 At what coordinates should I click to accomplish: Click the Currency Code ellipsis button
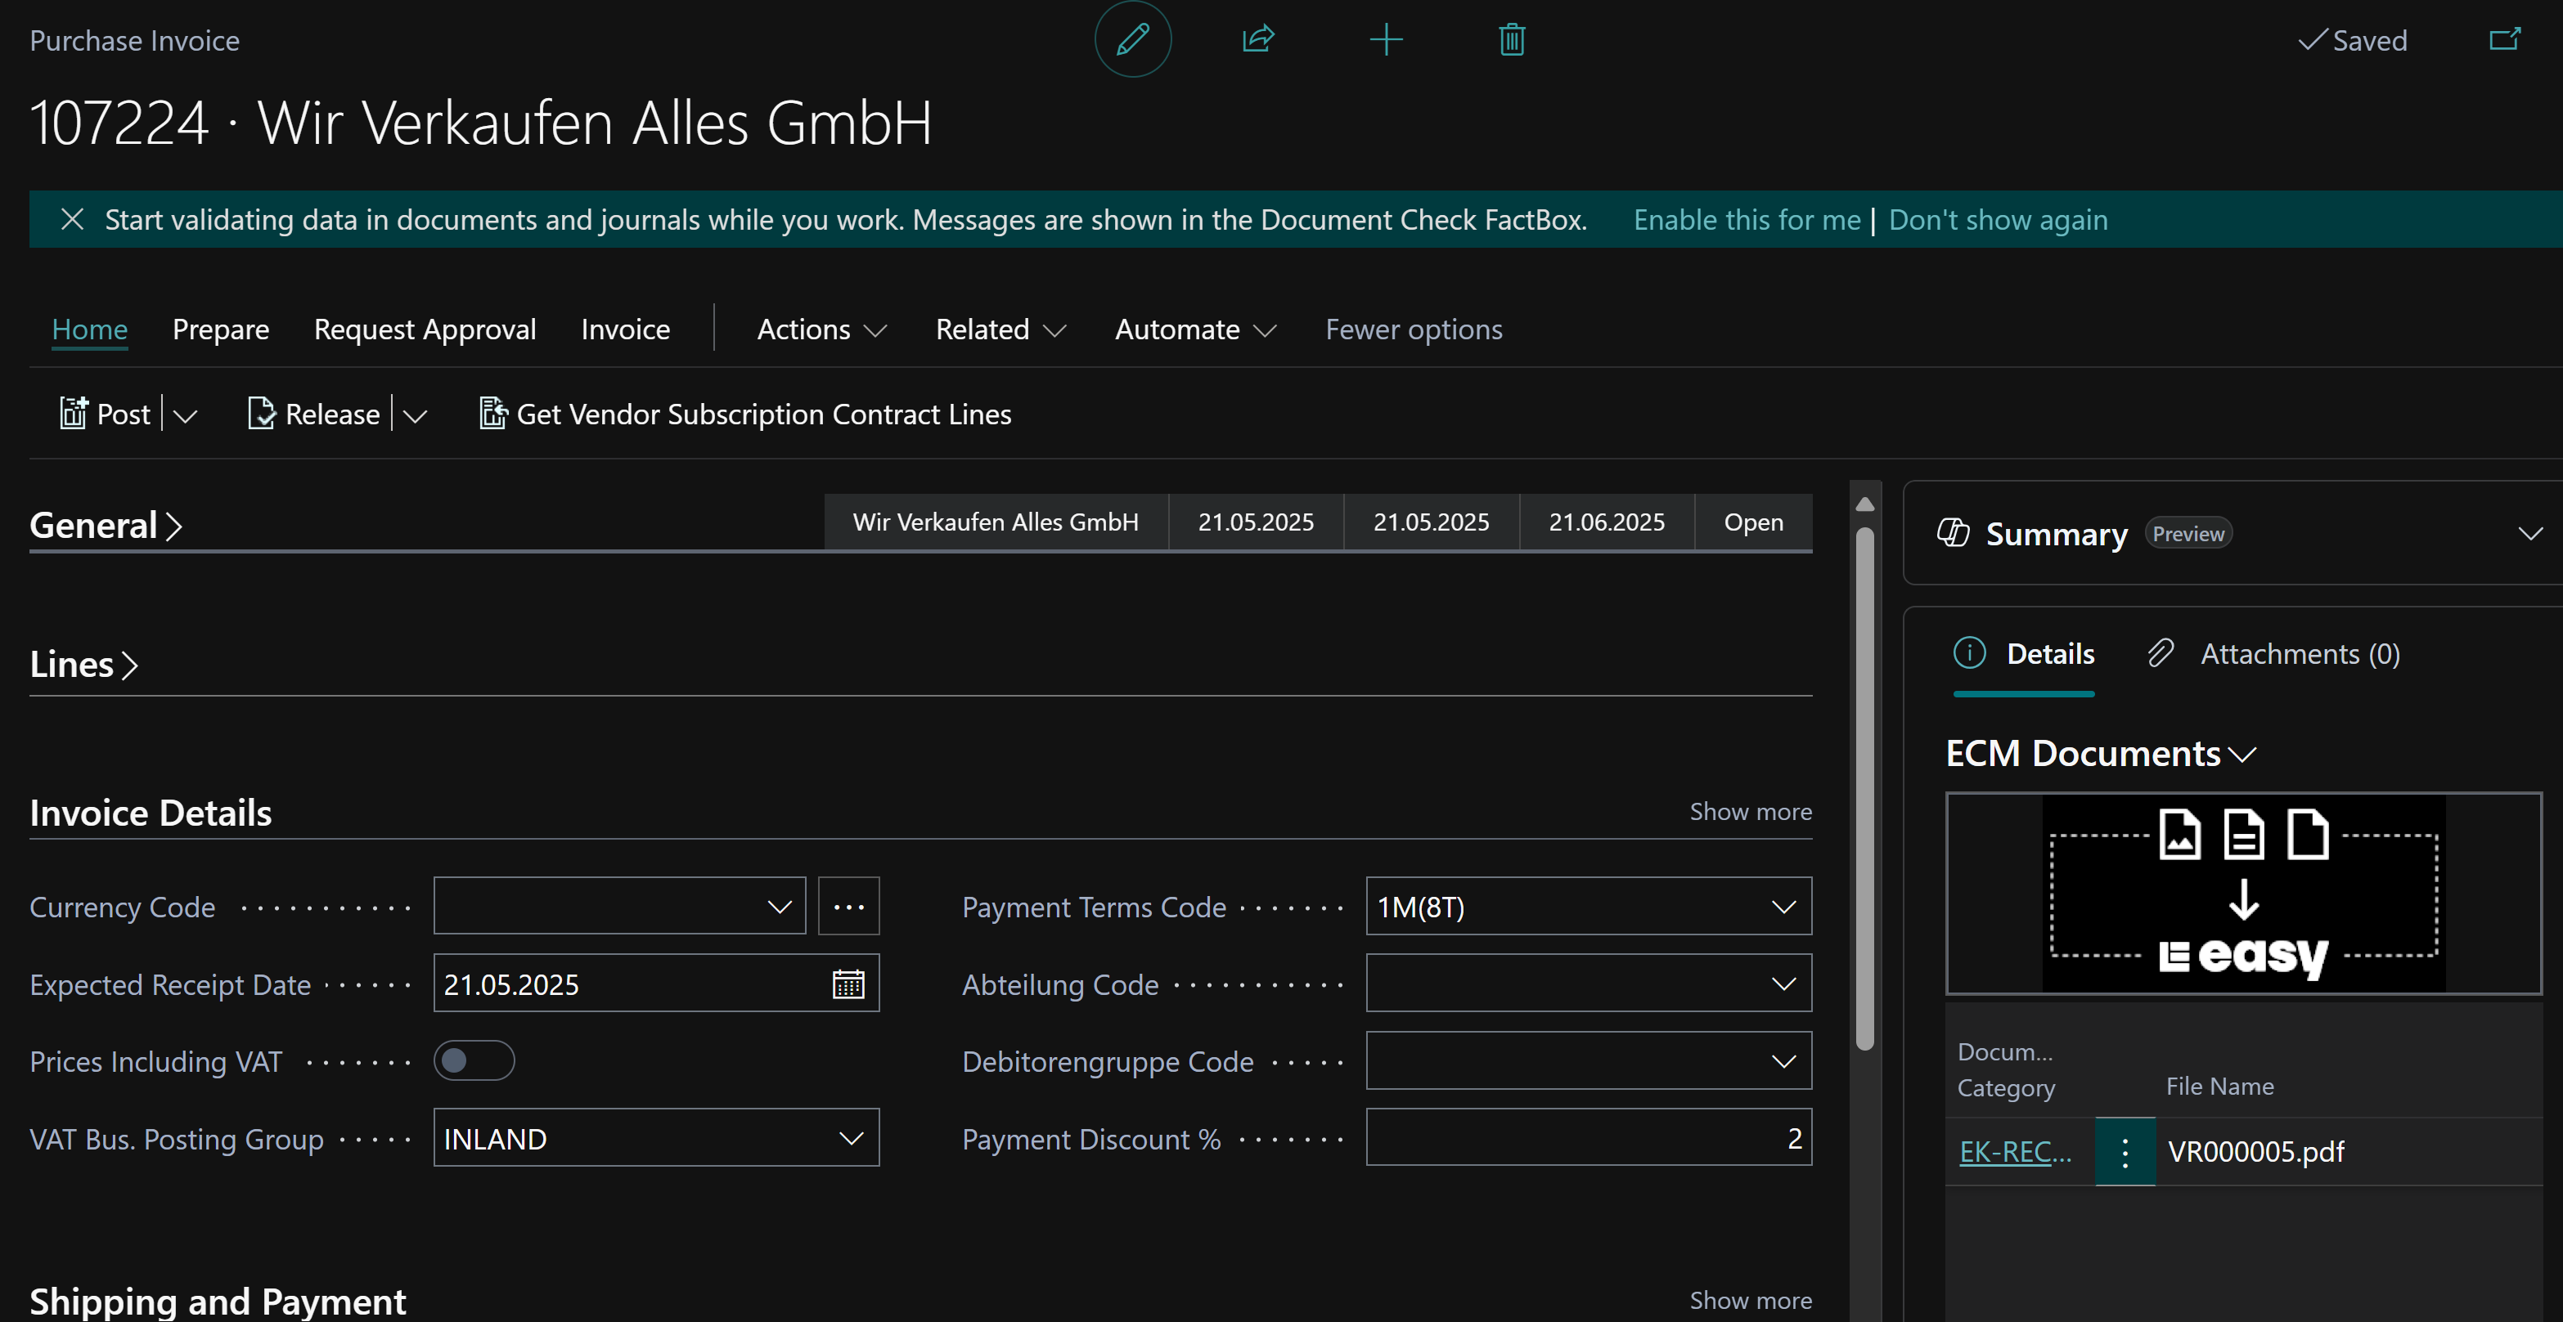point(848,907)
